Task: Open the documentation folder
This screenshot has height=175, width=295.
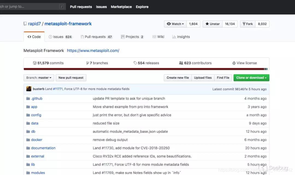Action: [43, 148]
